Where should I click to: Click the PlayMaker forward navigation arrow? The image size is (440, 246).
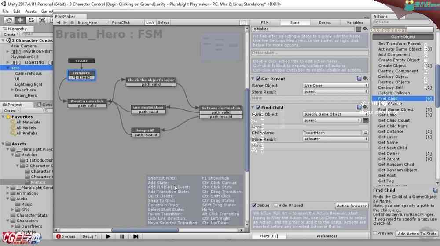click(x=65, y=22)
